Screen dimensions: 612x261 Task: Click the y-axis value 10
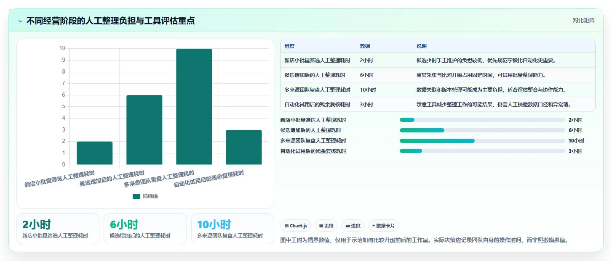pos(62,48)
